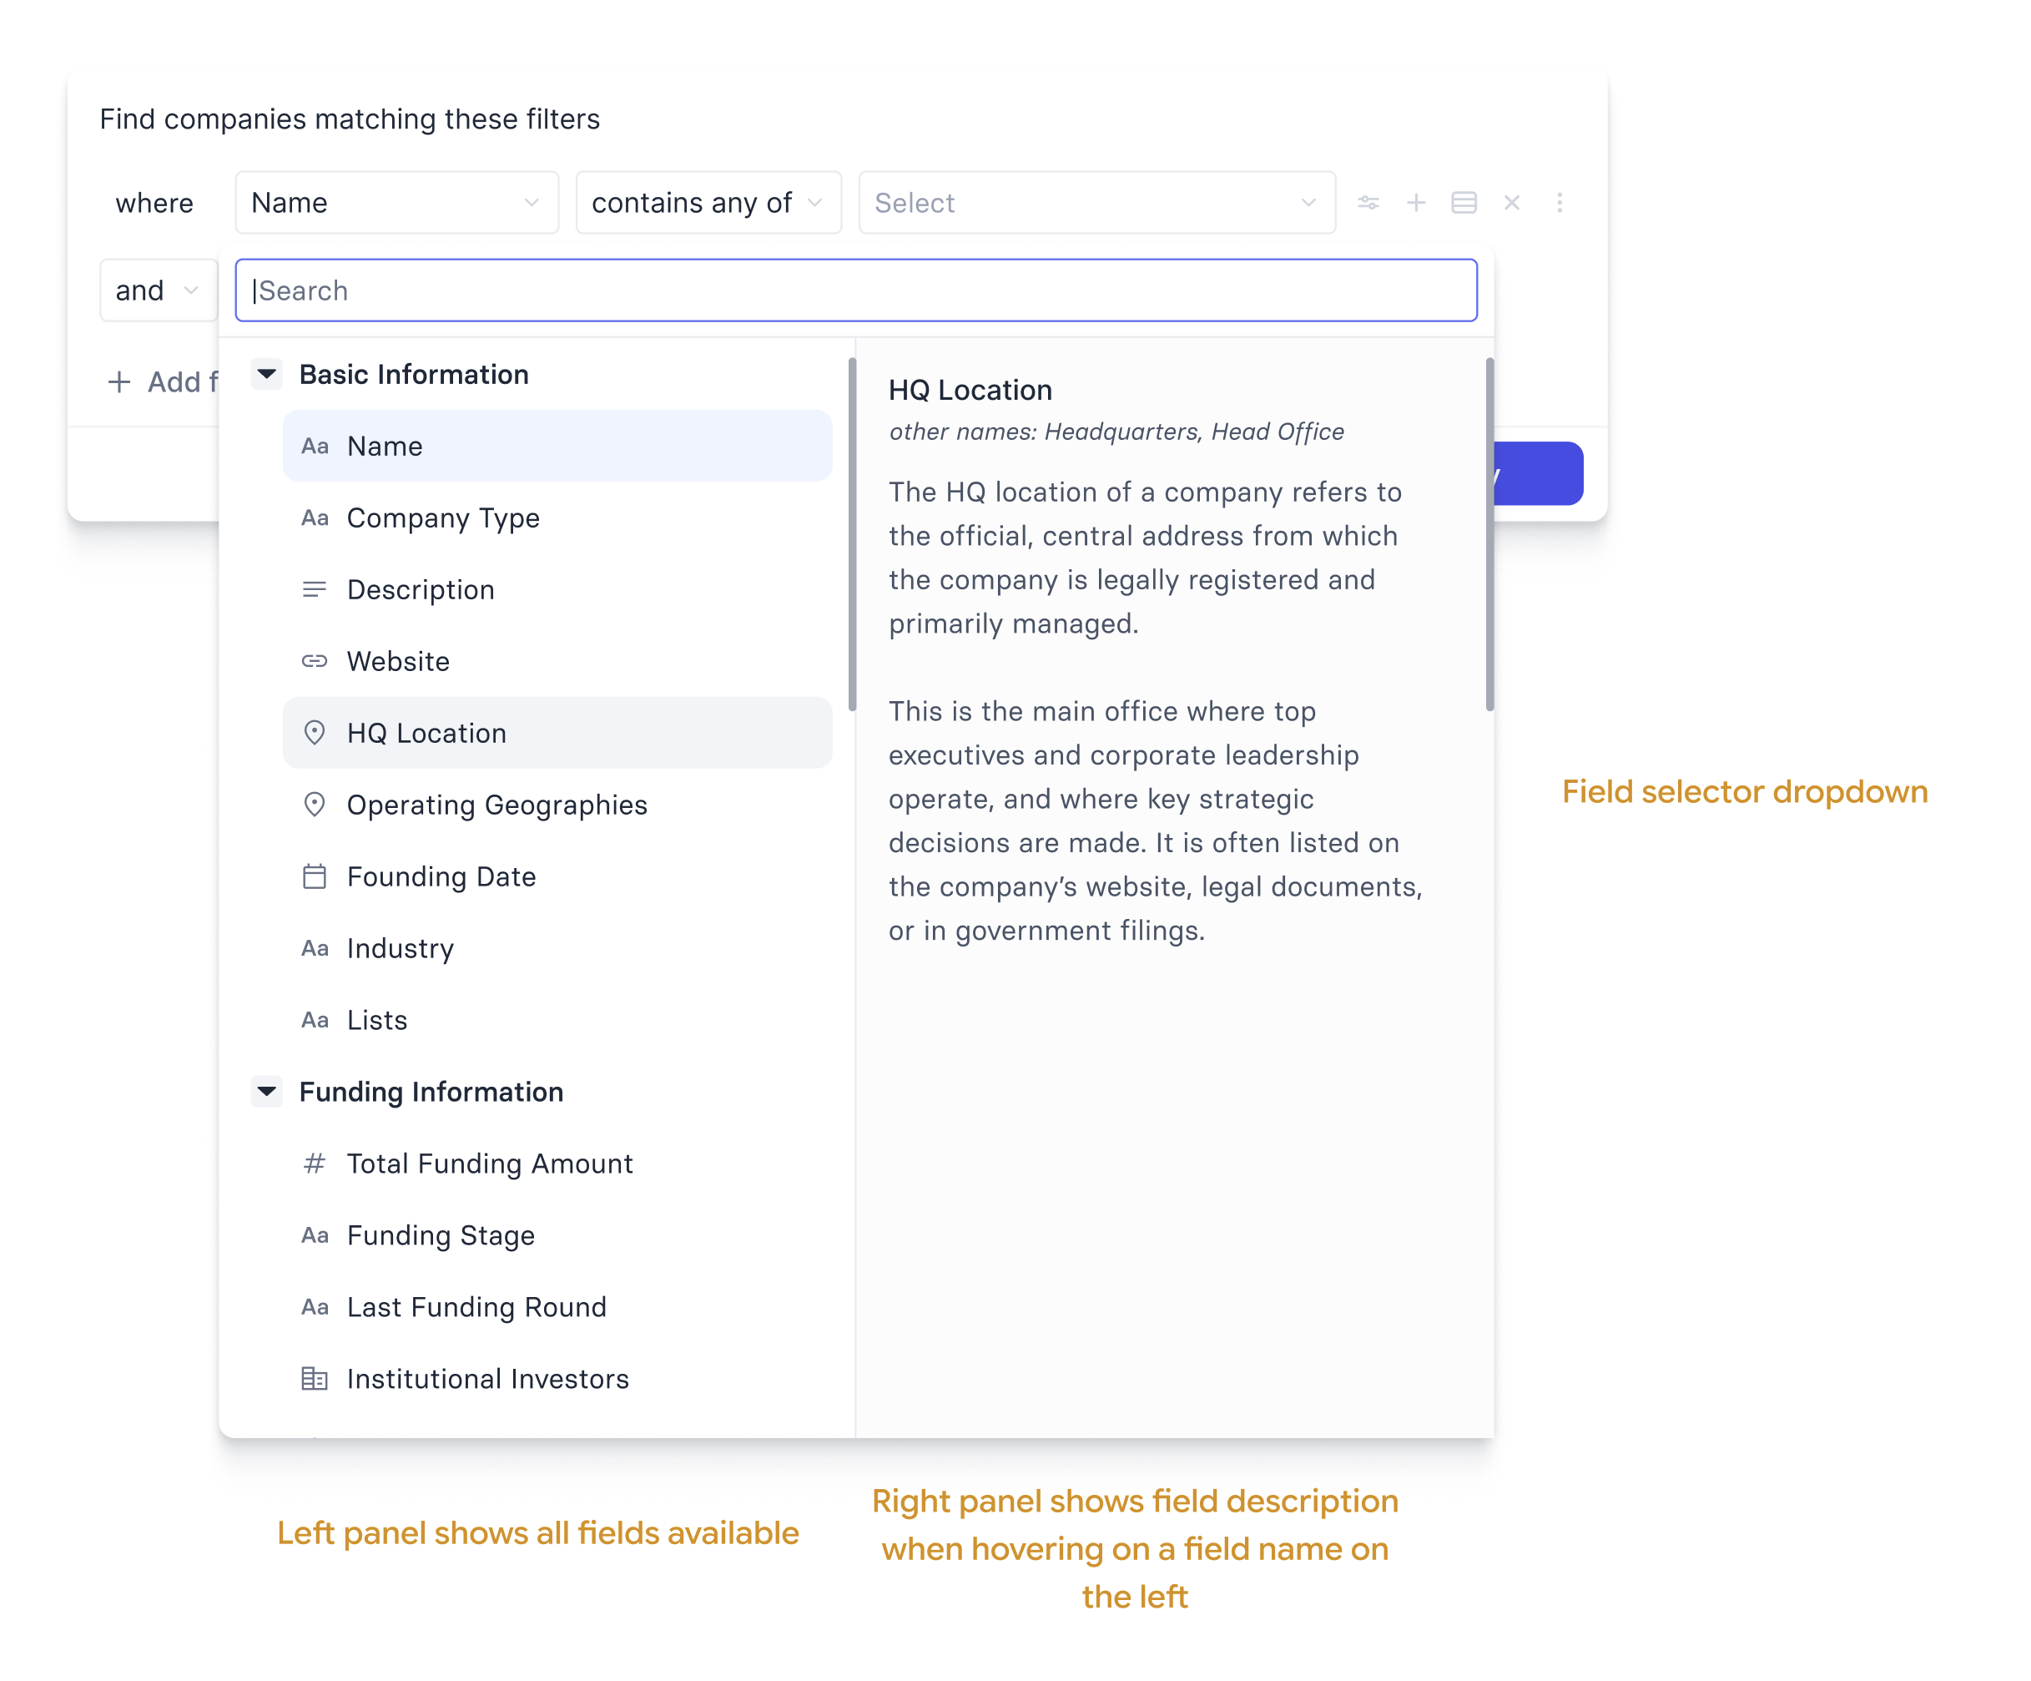Open the 'contains any of' operator dropdown
2031x1681 pixels.
708,203
